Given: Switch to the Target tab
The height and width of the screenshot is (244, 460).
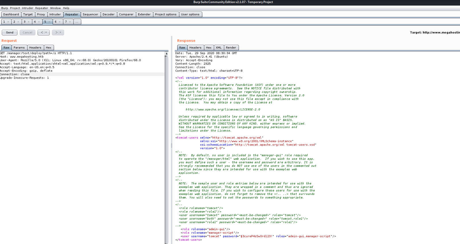Looking at the screenshot, I should click(x=28, y=14).
